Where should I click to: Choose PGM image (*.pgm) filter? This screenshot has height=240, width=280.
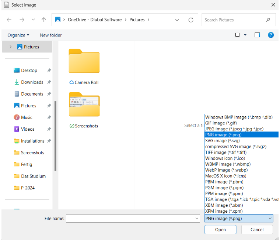[241, 188]
